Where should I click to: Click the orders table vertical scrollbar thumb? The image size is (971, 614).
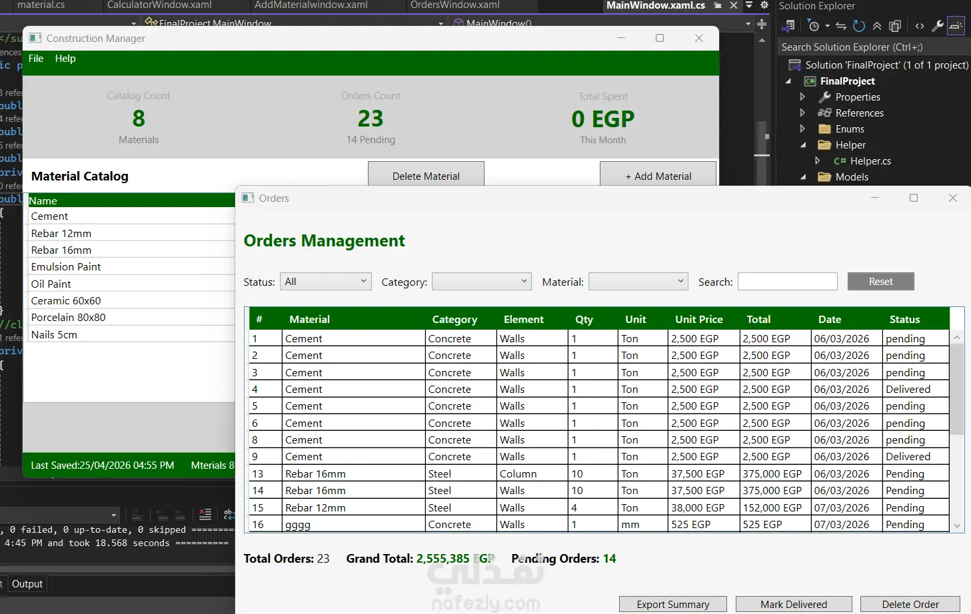pyautogui.click(x=957, y=389)
